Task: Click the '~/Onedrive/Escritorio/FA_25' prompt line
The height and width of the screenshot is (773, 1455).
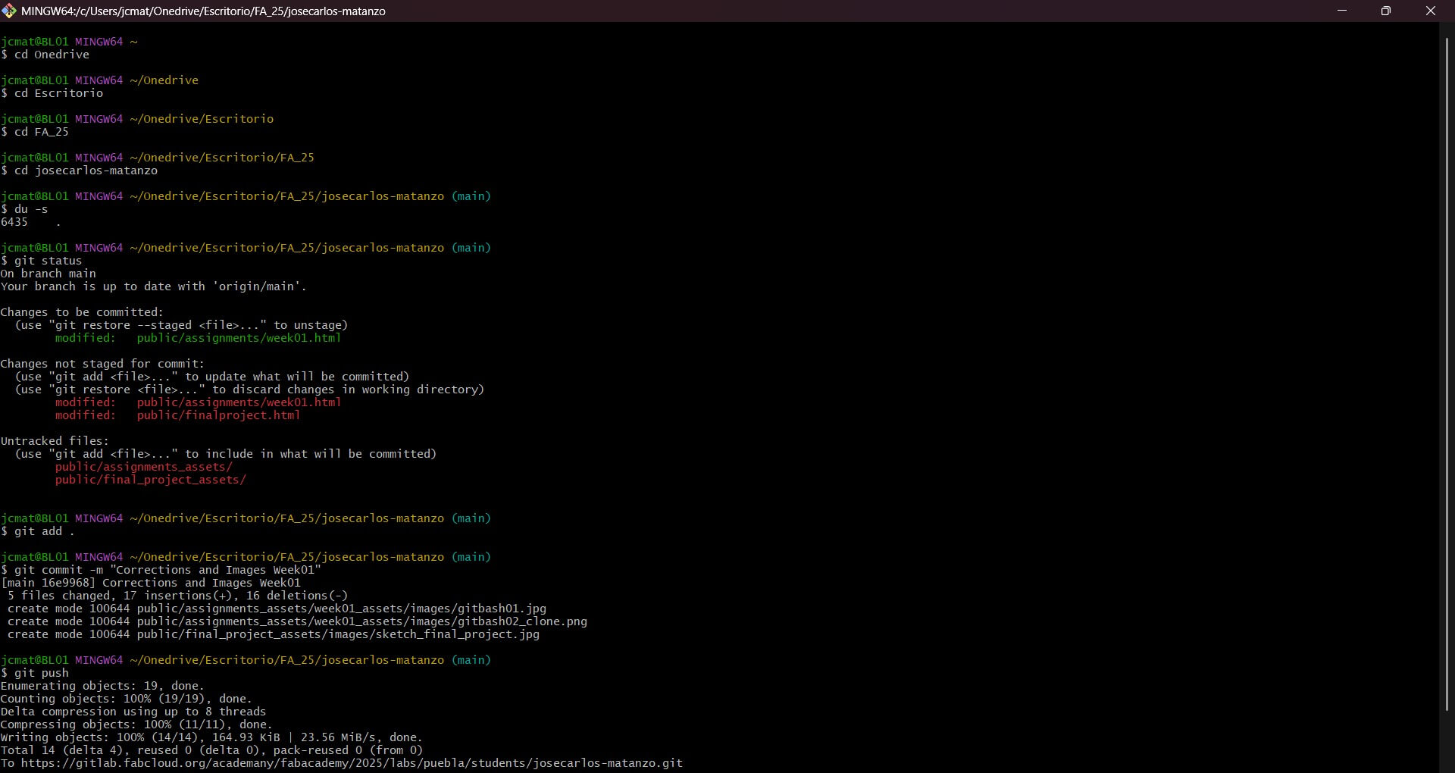Action: click(158, 158)
